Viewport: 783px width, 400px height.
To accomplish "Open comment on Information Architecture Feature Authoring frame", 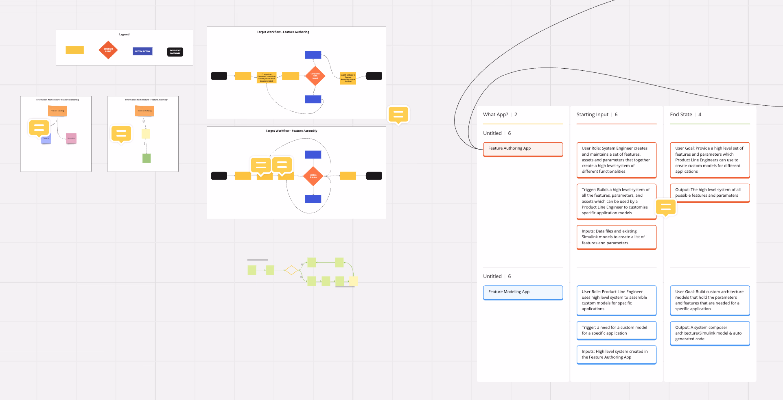I will 39,128.
